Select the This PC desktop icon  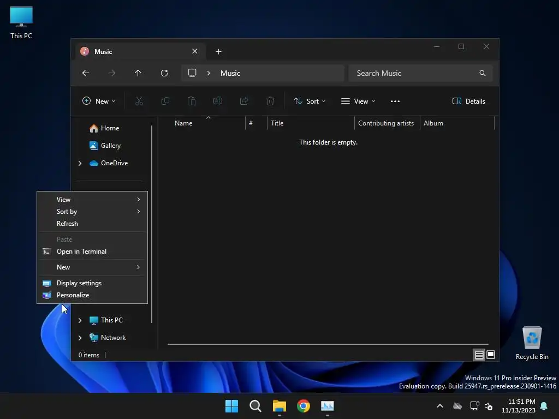point(21,23)
